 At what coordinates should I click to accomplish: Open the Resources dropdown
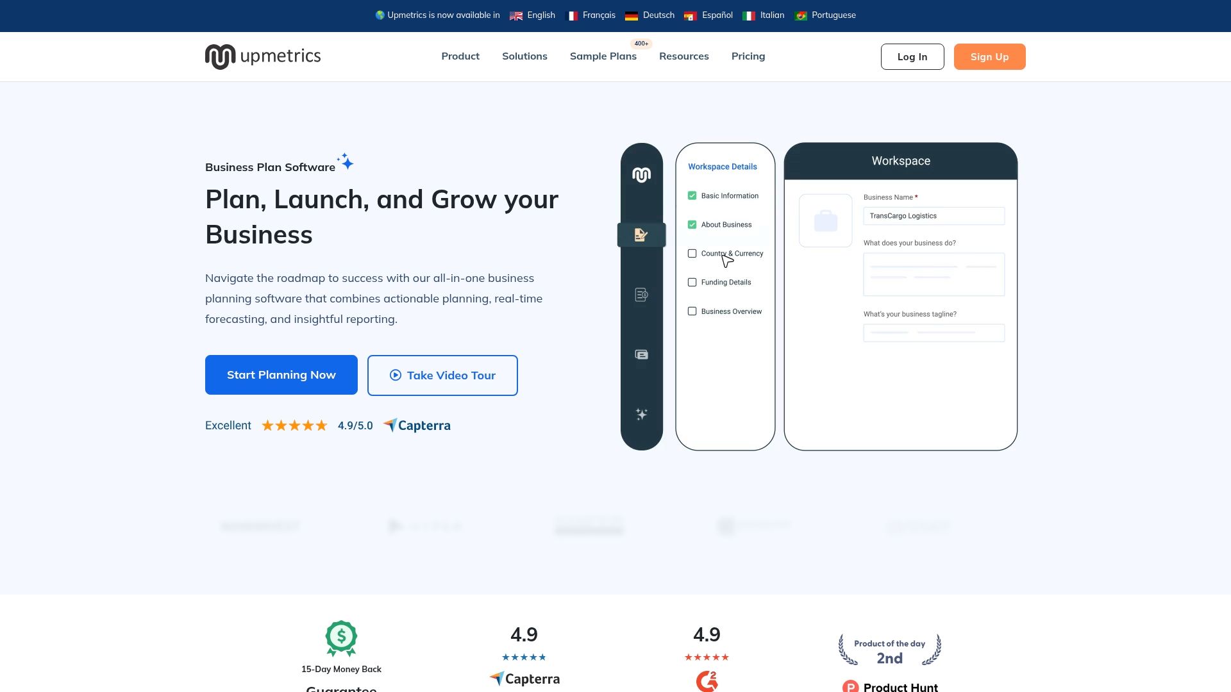point(683,56)
